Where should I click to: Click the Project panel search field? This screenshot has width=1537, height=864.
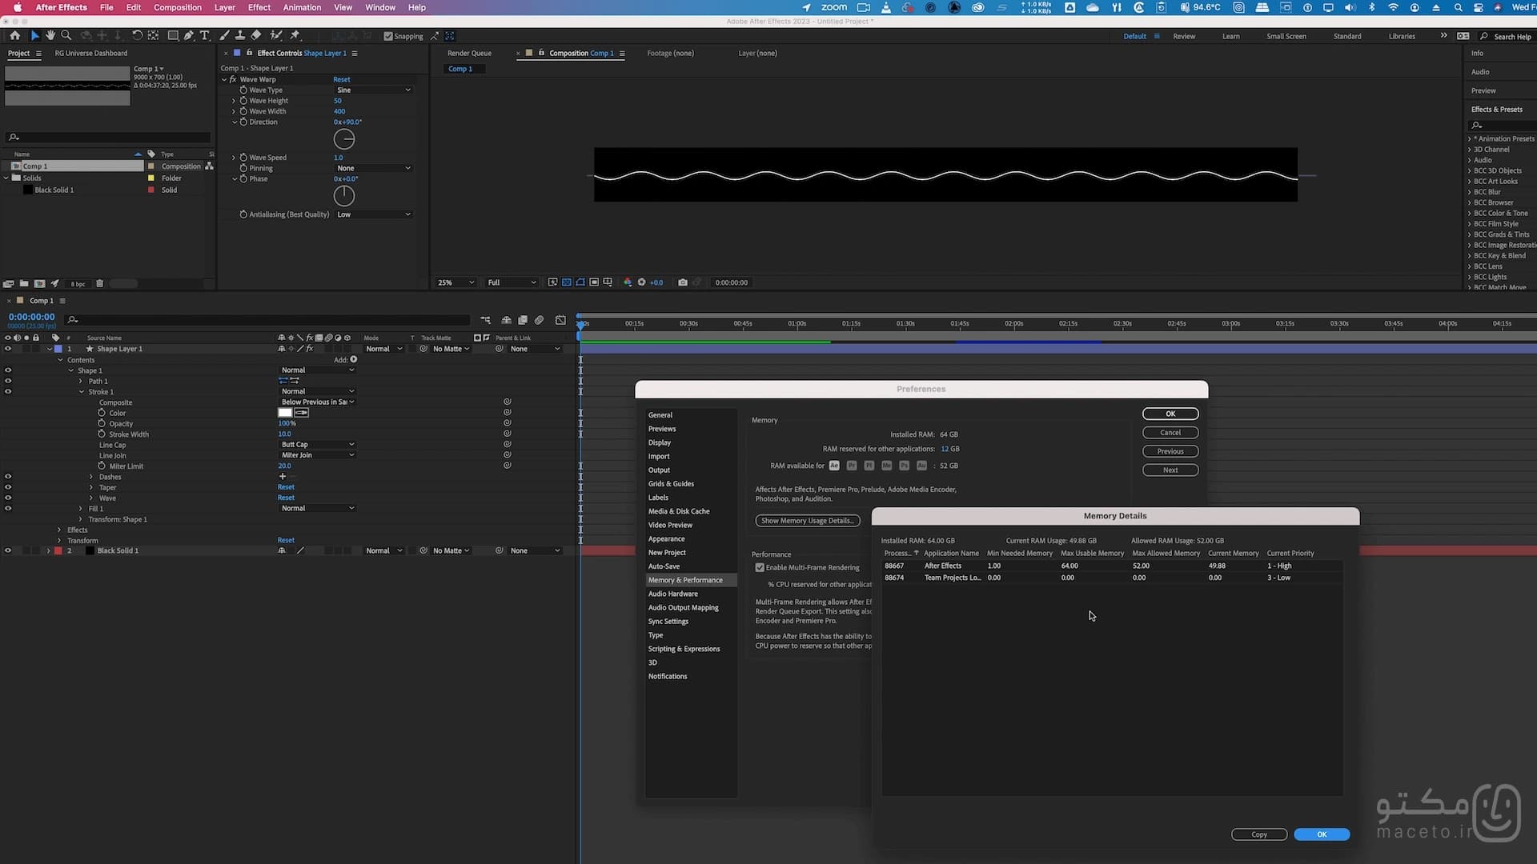pos(108,138)
